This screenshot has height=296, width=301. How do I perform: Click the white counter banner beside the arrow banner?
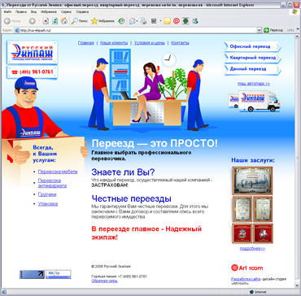click(x=58, y=274)
